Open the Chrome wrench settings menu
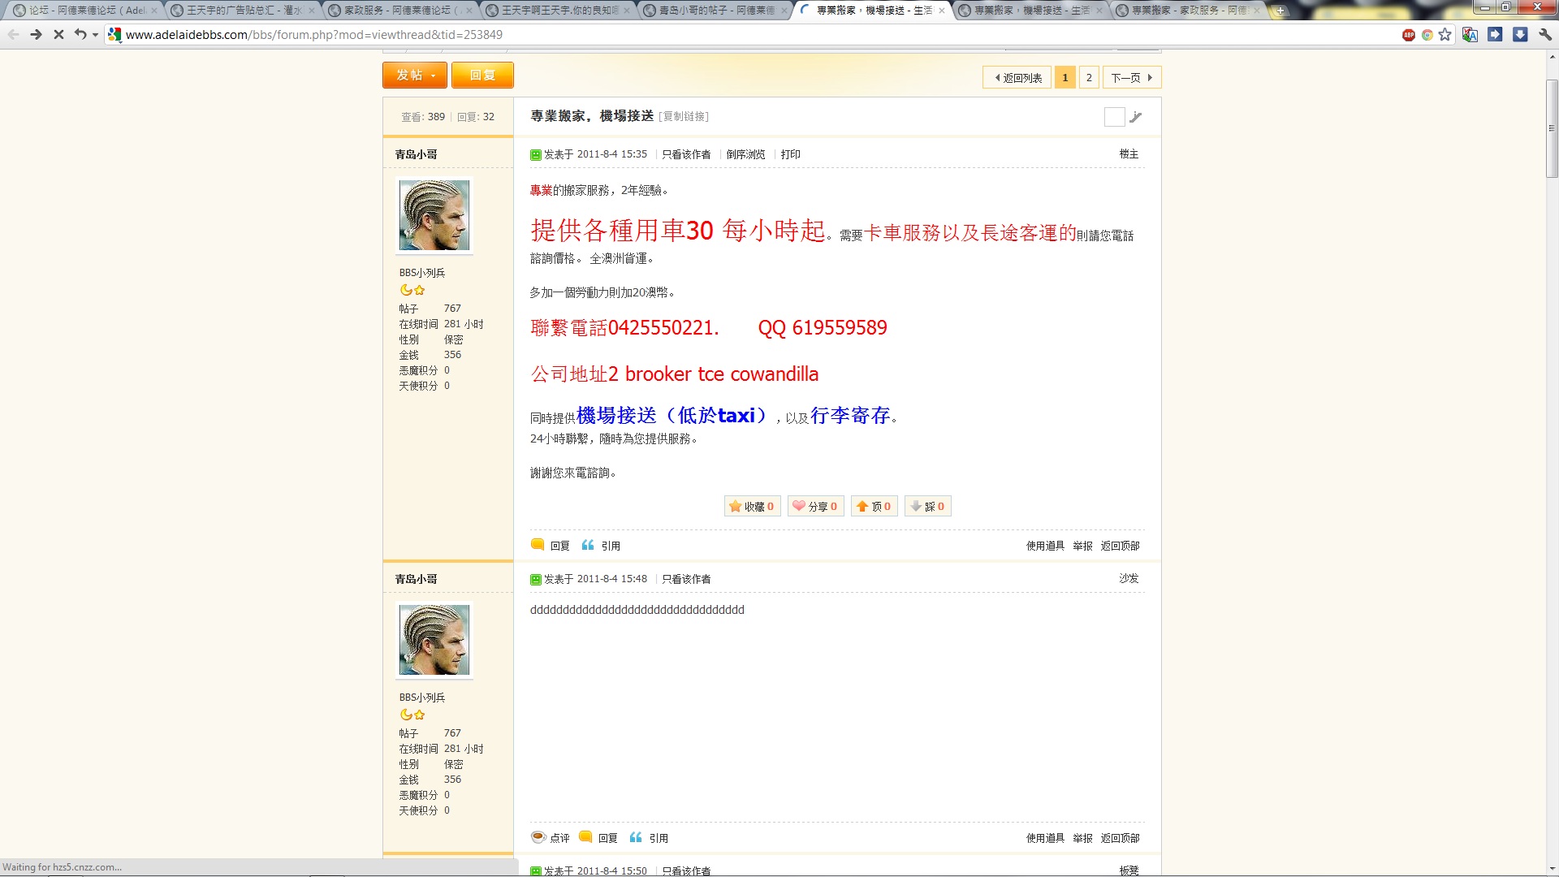The width and height of the screenshot is (1559, 877). coord(1545,35)
